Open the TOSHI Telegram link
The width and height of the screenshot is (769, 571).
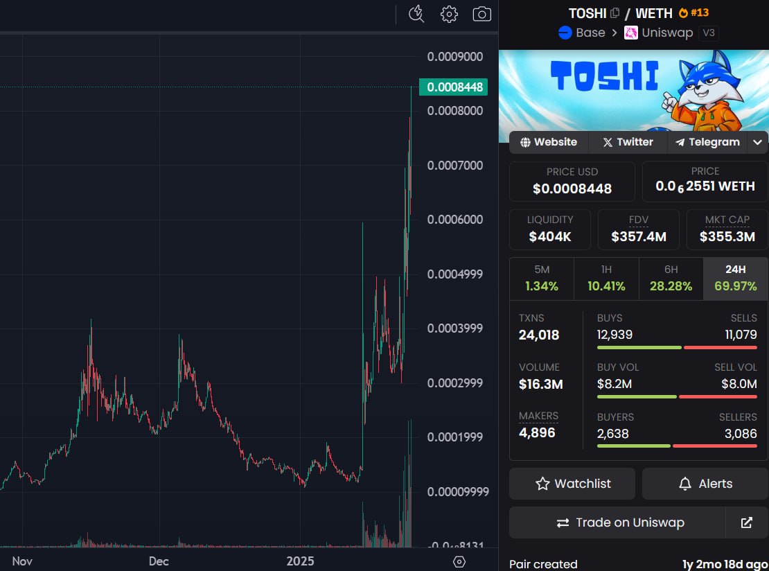coord(707,142)
